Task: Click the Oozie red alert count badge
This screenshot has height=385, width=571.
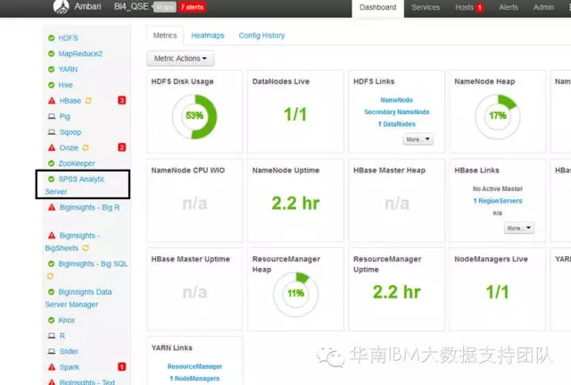Action: point(121,147)
